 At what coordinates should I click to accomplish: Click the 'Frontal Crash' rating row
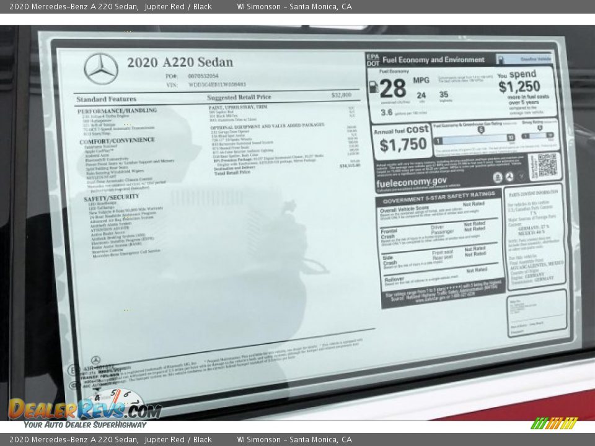coord(438,234)
